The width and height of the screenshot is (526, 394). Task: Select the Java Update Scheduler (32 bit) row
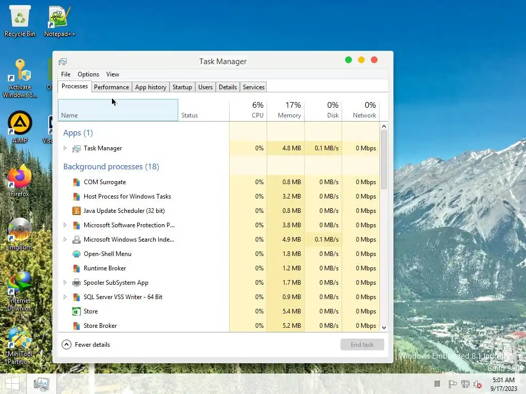point(219,211)
